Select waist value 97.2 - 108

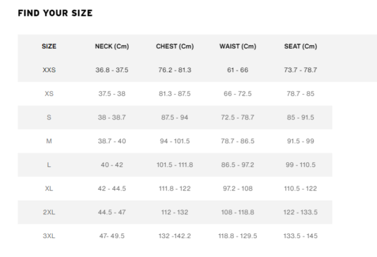coord(238,189)
